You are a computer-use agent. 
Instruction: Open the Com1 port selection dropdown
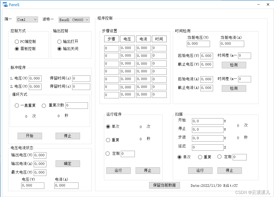point(35,19)
